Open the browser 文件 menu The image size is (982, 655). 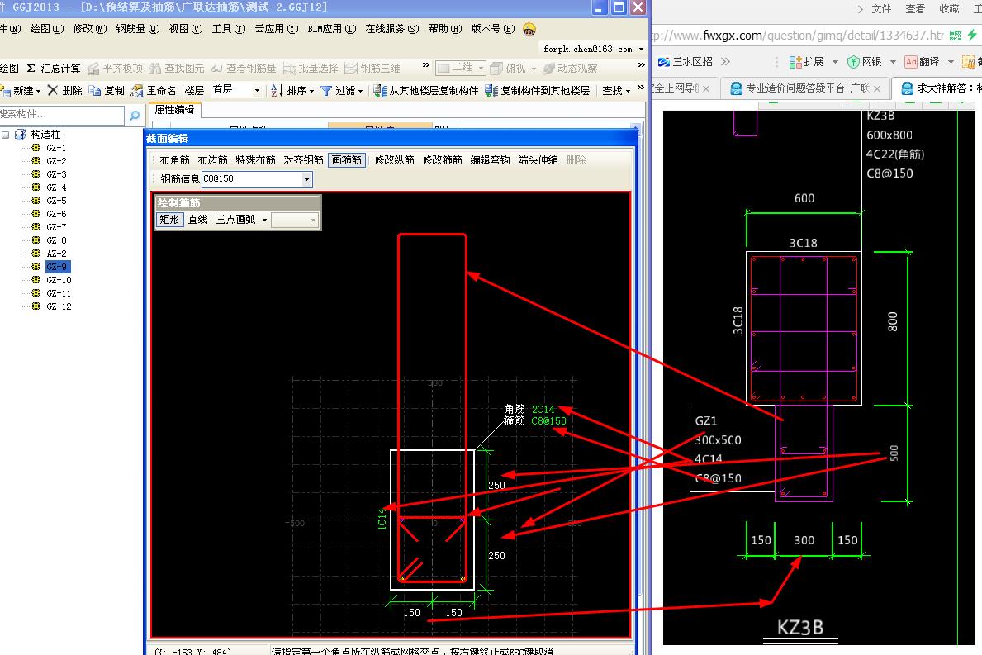coord(881,9)
